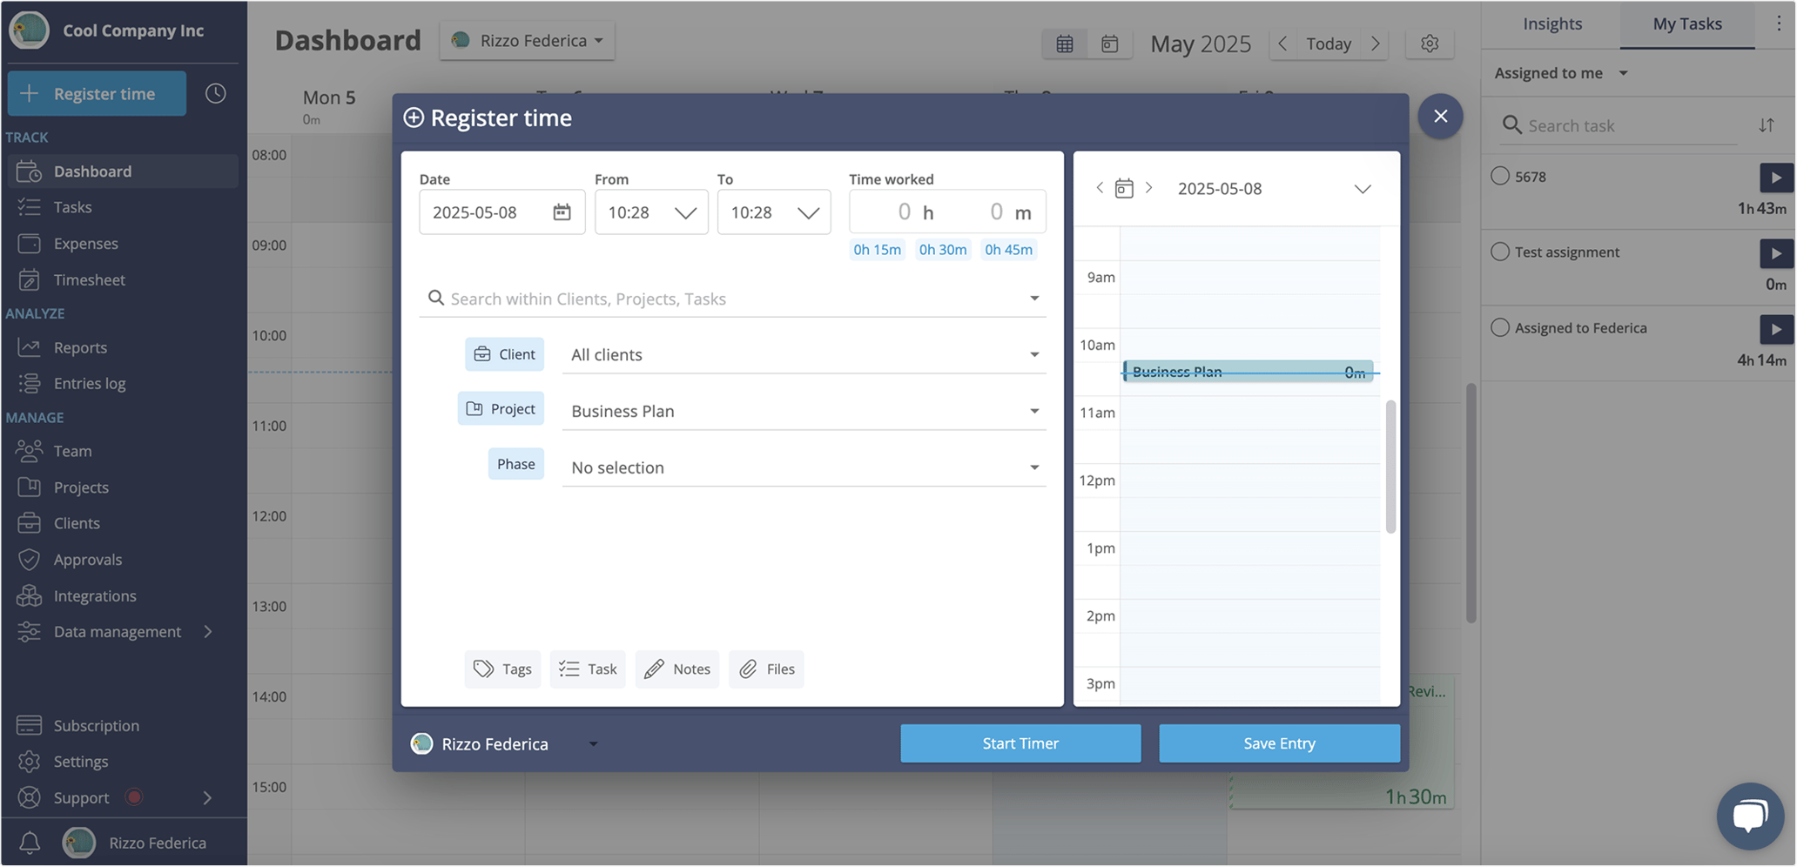Open Reports under Analyze
This screenshot has width=1797, height=867.
(x=29, y=346)
